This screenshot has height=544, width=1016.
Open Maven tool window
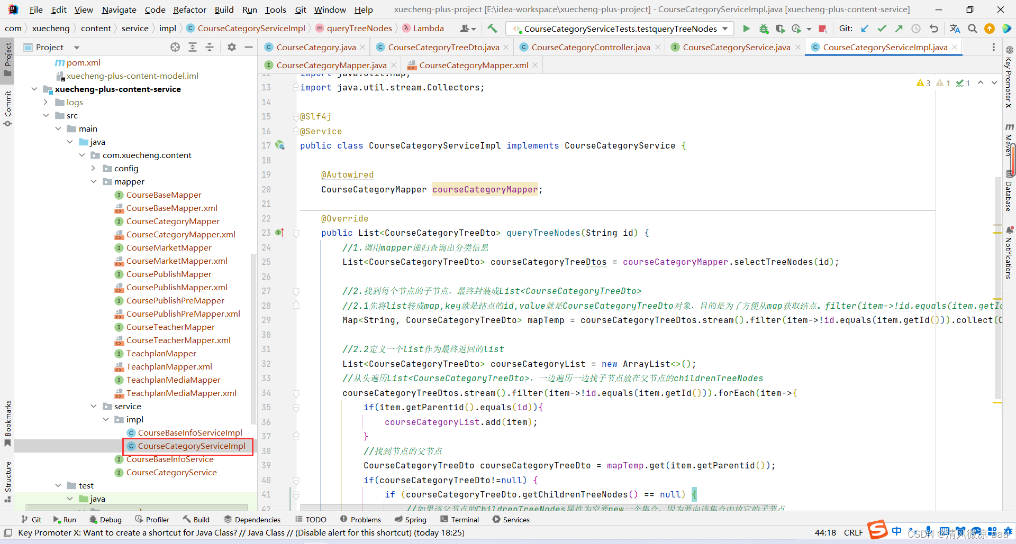(x=1009, y=140)
